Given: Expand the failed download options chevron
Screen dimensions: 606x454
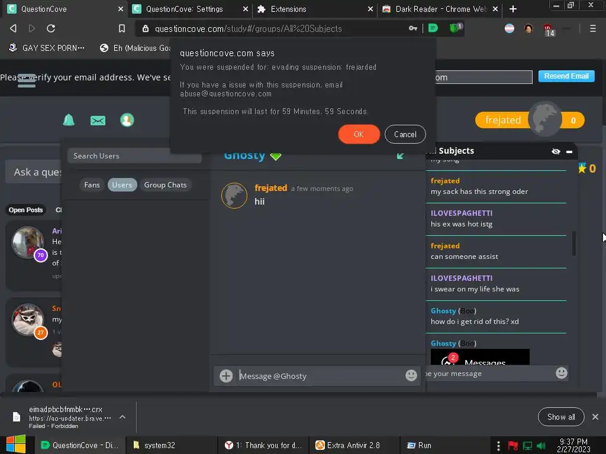Looking at the screenshot, I should point(123,417).
